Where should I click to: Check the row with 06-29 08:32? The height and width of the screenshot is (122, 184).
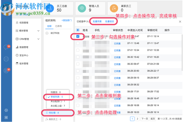[78, 85]
